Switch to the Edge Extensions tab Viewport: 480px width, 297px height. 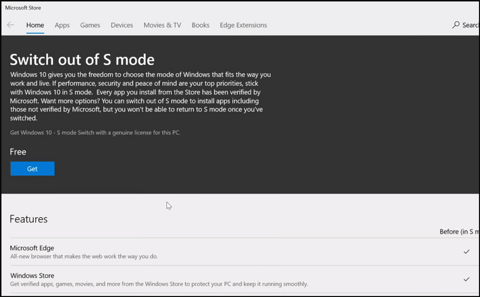243,25
